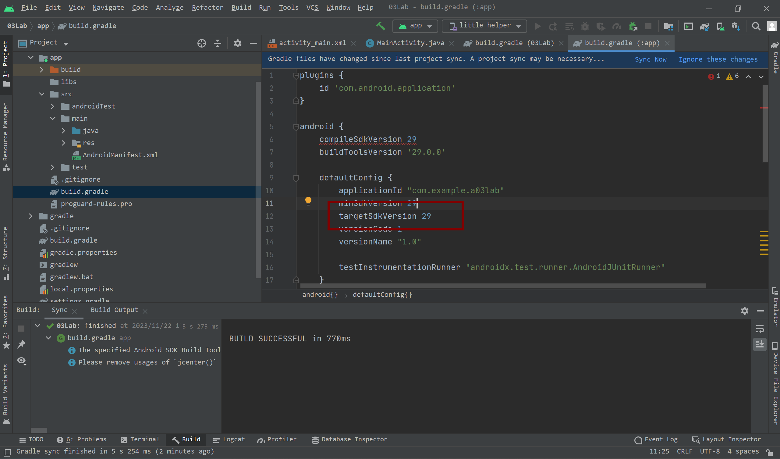
Task: Open the Run Anything toolbar icon
Action: click(x=688, y=26)
